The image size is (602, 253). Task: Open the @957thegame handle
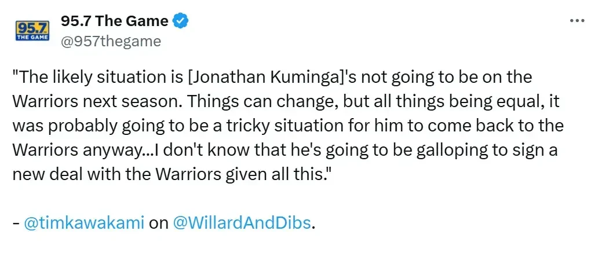[x=111, y=41]
